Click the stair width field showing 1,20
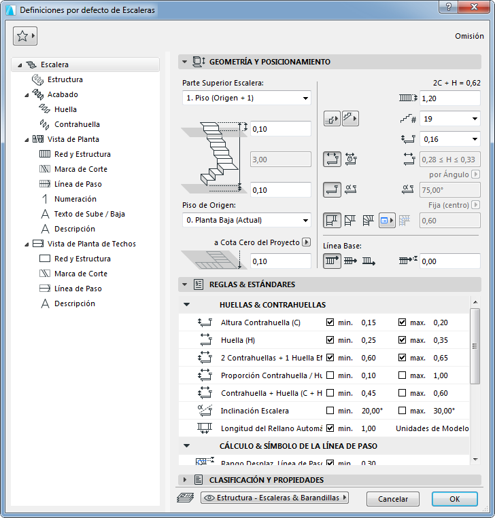 click(449, 98)
